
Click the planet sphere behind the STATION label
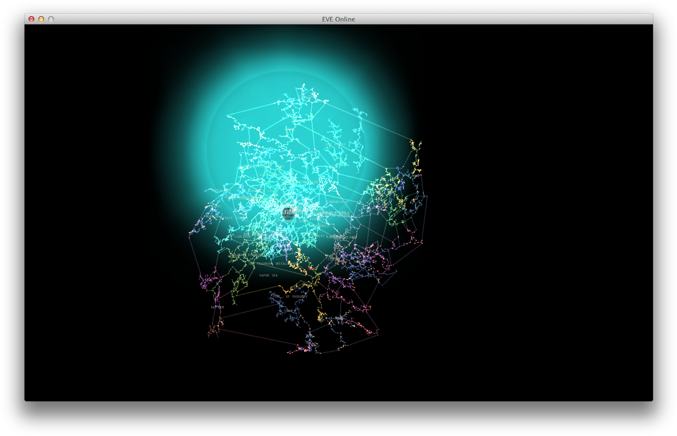pos(289,213)
